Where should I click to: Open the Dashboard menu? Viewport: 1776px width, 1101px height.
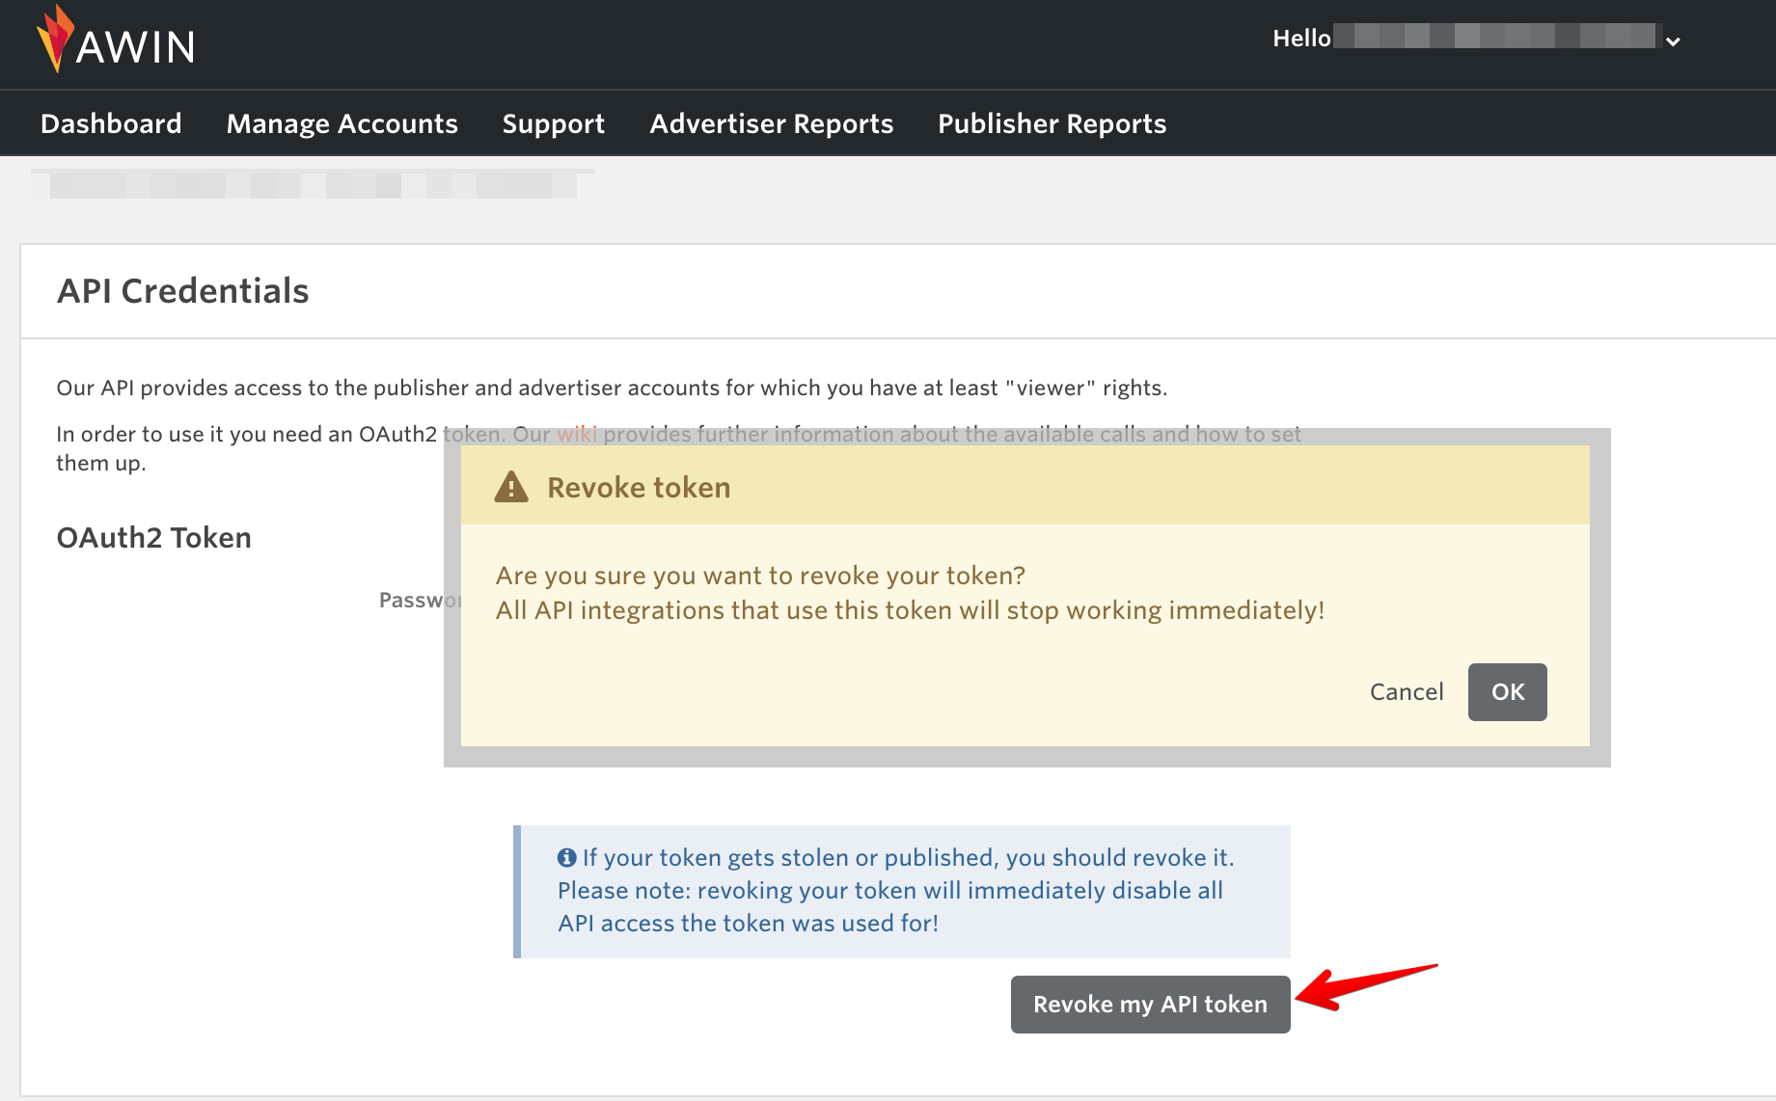[111, 122]
